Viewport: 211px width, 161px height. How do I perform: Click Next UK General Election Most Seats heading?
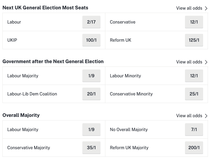[45, 8]
